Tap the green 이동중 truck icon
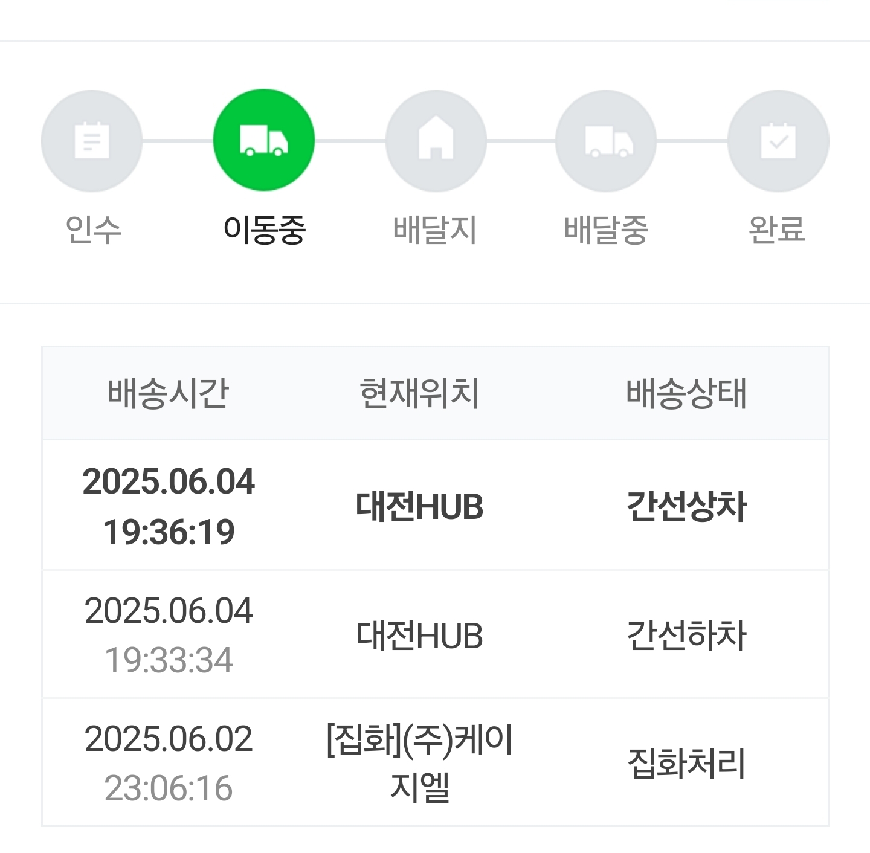The height and width of the screenshot is (853, 870). [x=264, y=141]
